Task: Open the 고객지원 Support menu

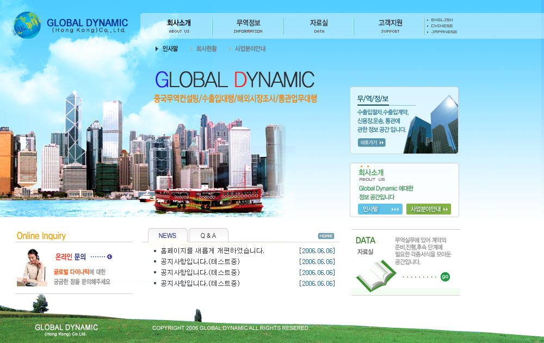Action: point(390,26)
